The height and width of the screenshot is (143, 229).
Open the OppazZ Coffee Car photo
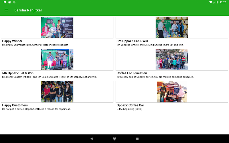pyautogui.click(x=172, y=92)
